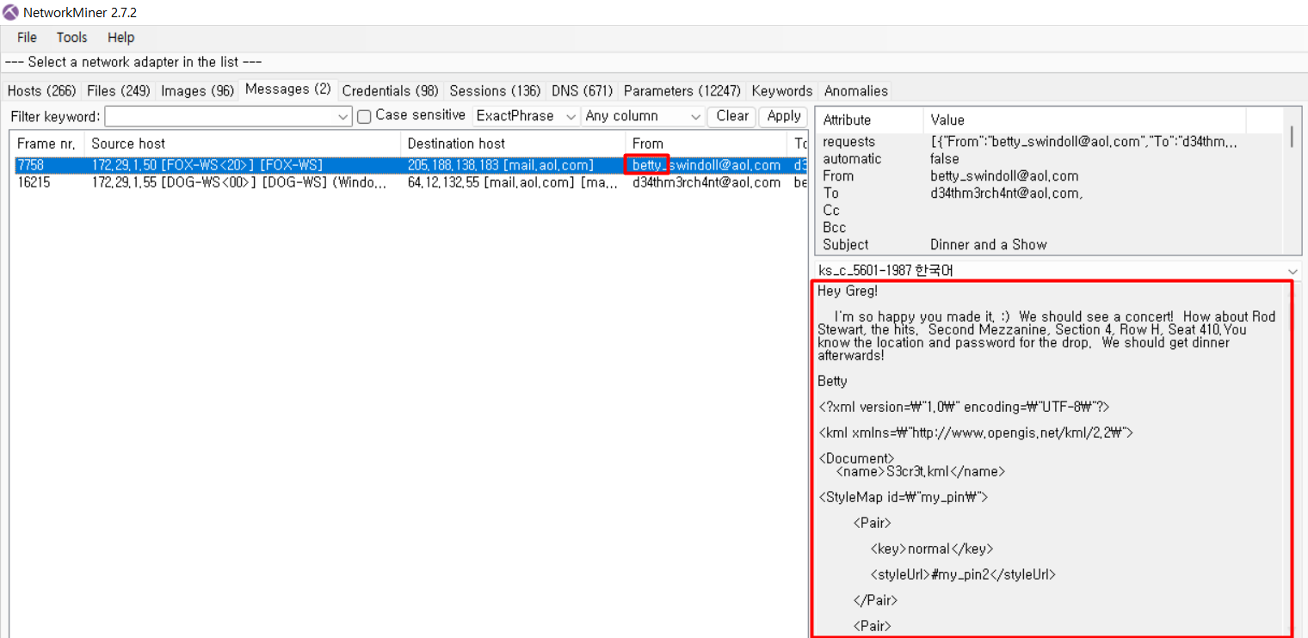The height and width of the screenshot is (638, 1308).
Task: Sort by the From column header
Action: (706, 144)
